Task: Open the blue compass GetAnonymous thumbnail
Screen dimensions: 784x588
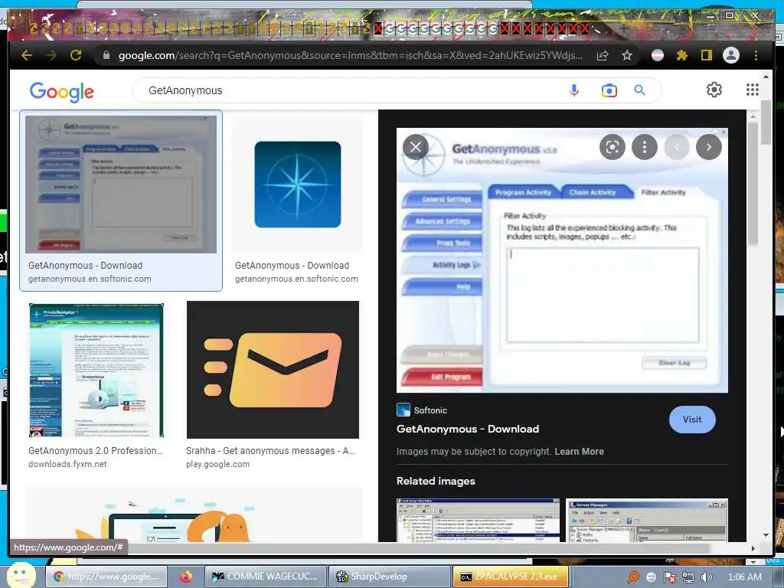Action: coord(298,185)
